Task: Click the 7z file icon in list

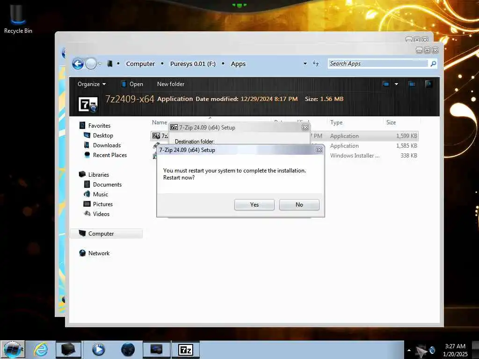Action: pos(156,136)
